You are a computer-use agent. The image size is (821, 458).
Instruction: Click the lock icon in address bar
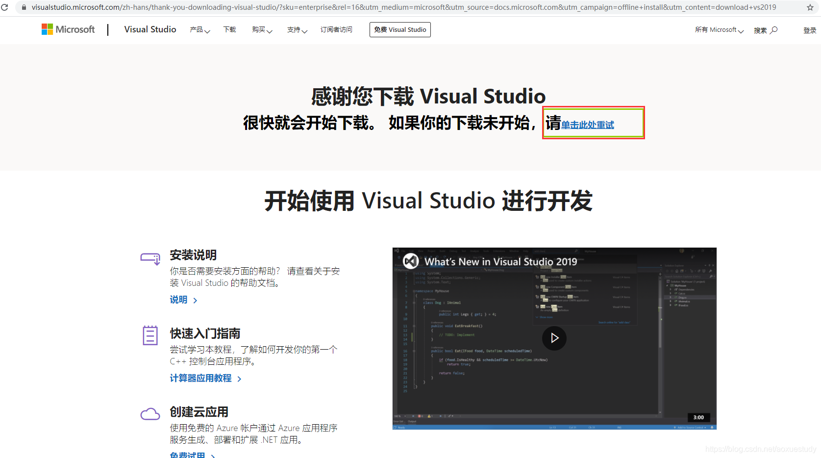pos(24,7)
